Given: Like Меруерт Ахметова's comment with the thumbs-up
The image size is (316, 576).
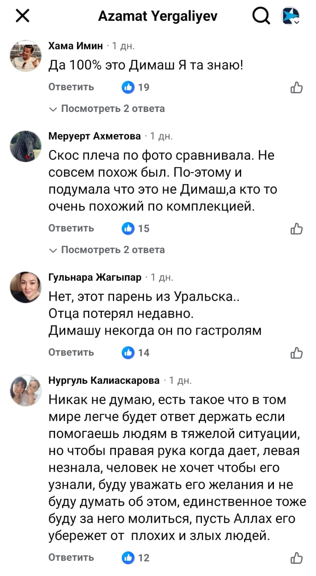Looking at the screenshot, I should [296, 229].
